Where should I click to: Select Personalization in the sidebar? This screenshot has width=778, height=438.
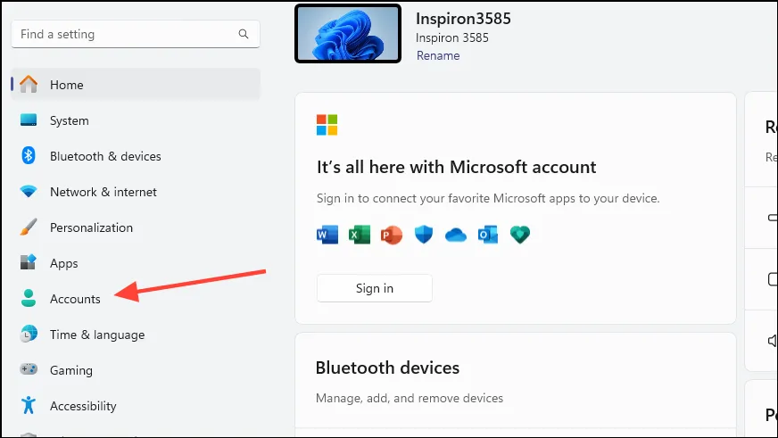[91, 227]
